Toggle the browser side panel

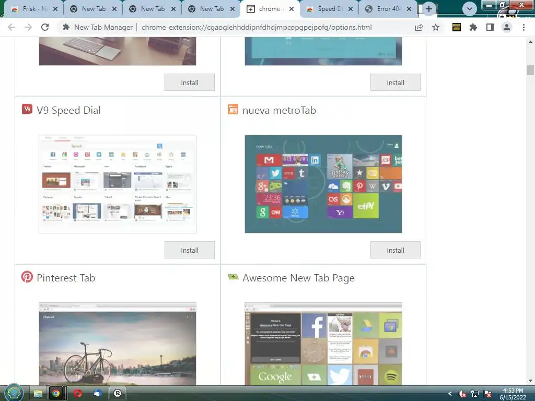(490, 27)
